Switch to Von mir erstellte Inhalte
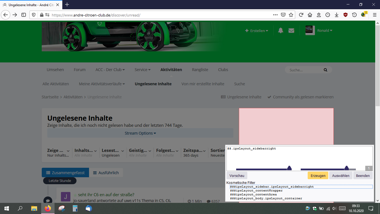The width and height of the screenshot is (380, 214). (203, 84)
